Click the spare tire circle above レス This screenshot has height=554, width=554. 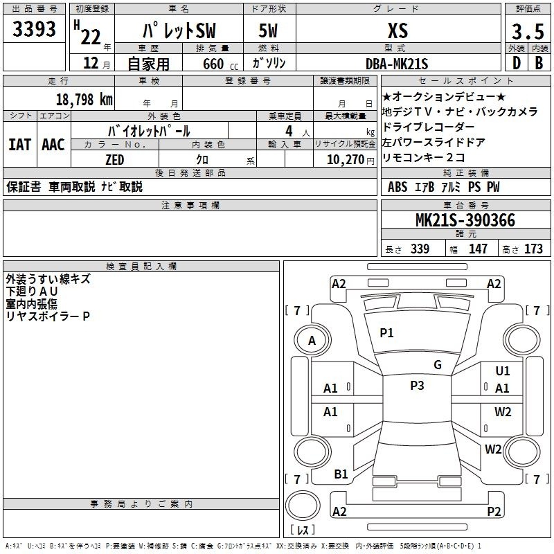(x=303, y=506)
